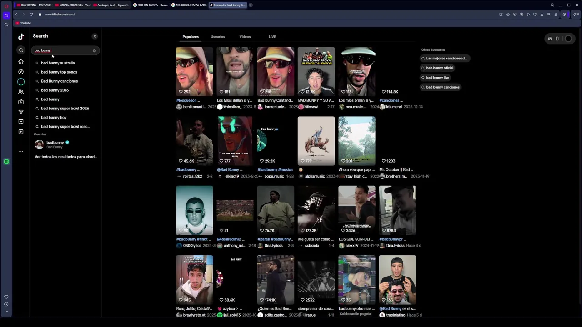Open Opera sidebar heart icon at bottom

[x=6, y=297]
